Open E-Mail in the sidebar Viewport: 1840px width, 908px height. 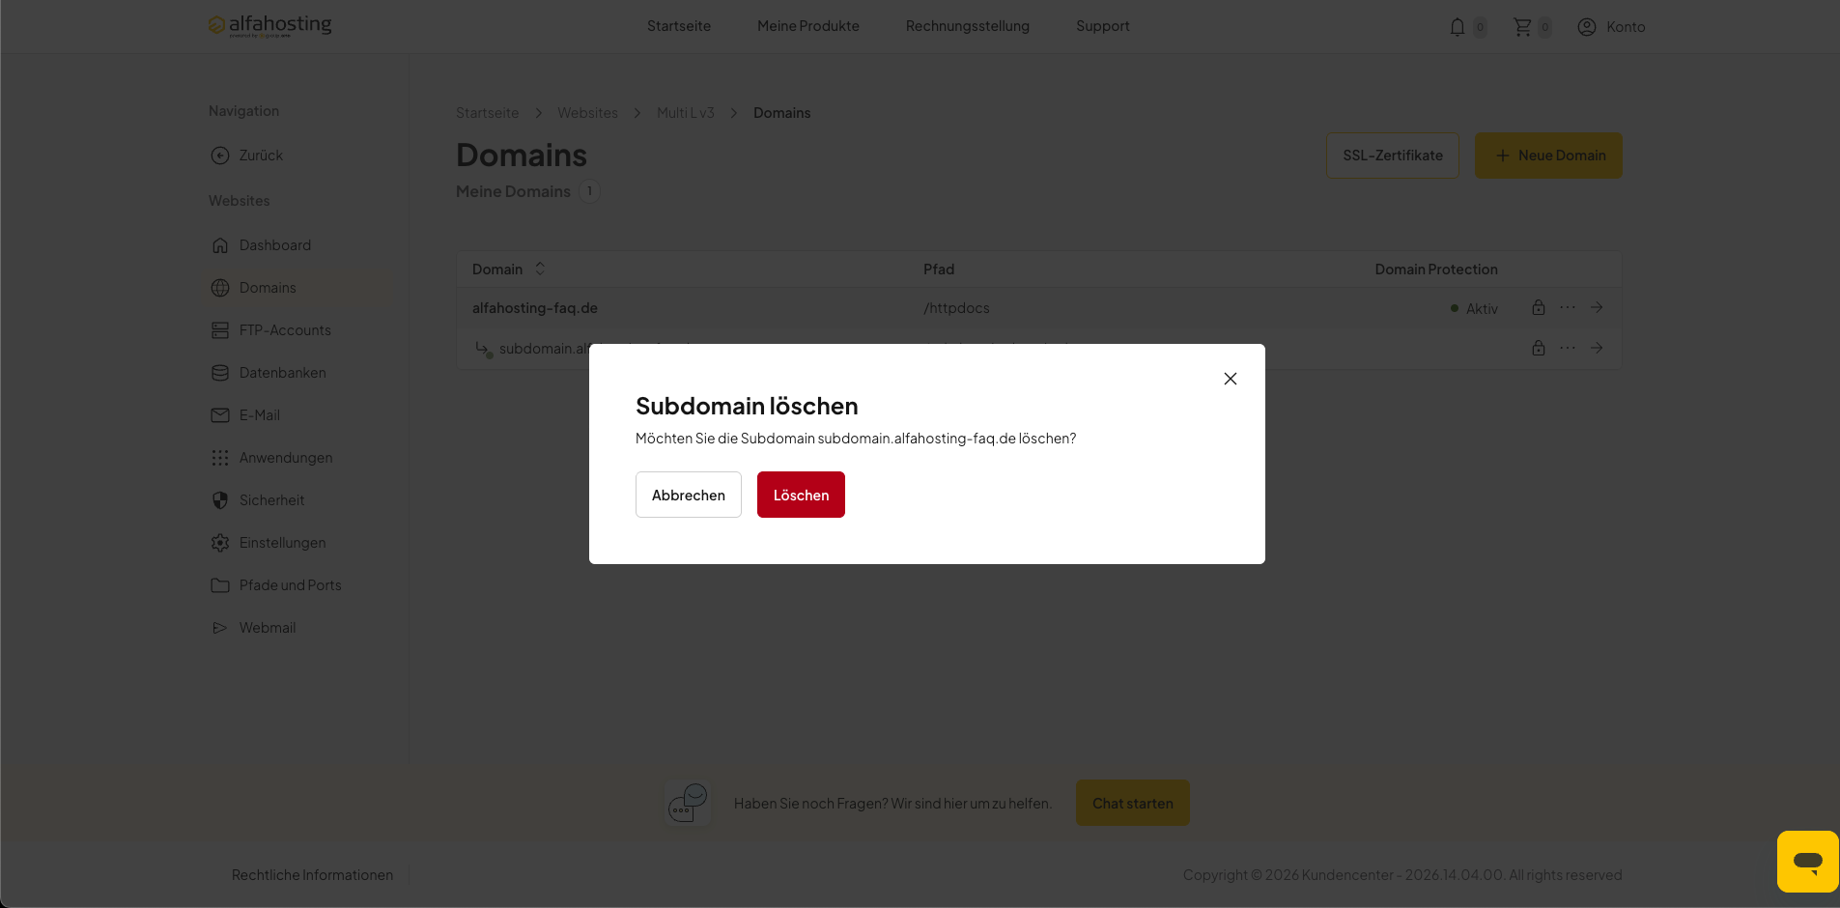click(245, 415)
